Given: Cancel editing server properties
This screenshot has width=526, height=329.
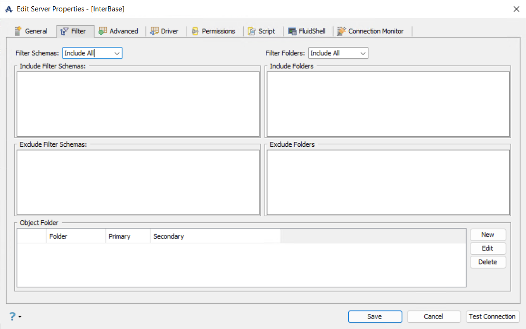Looking at the screenshot, I should (x=433, y=317).
